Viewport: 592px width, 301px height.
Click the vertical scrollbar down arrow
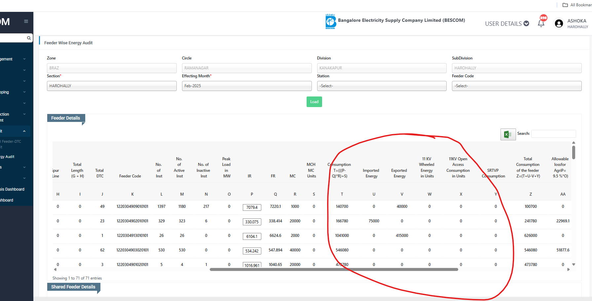[x=573, y=264]
